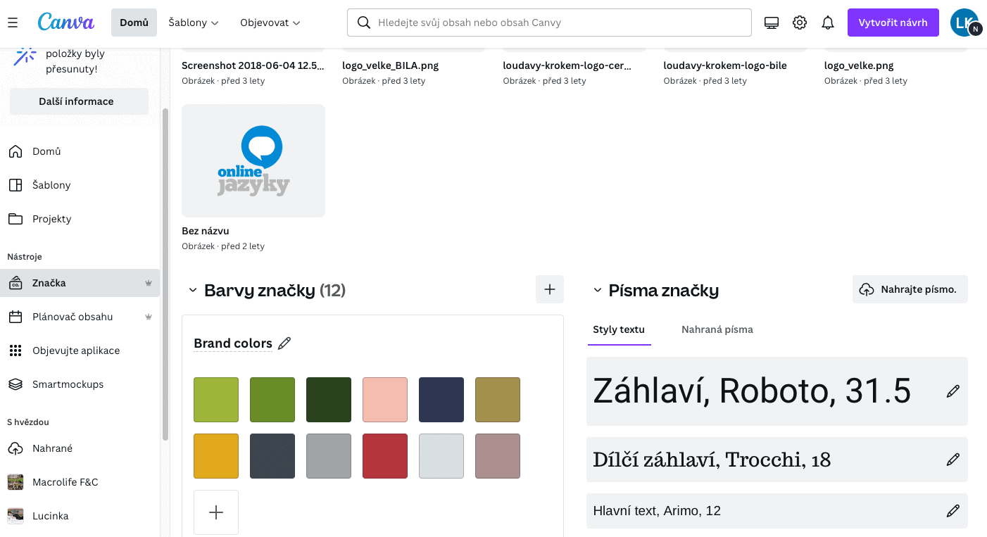Collapse the Písma značky section
The width and height of the screenshot is (987, 537).
point(597,291)
